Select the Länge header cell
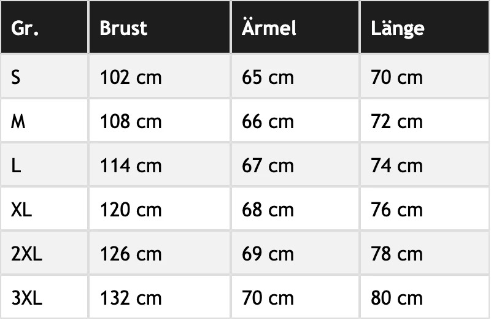 398,28
